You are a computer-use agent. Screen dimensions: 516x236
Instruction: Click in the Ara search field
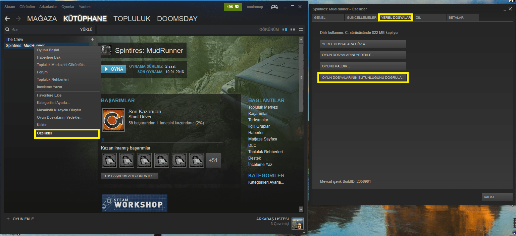[x=44, y=29]
